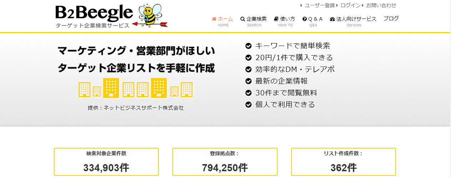Click the book icon beside 使い方
451x178 pixels.
pos(276,19)
